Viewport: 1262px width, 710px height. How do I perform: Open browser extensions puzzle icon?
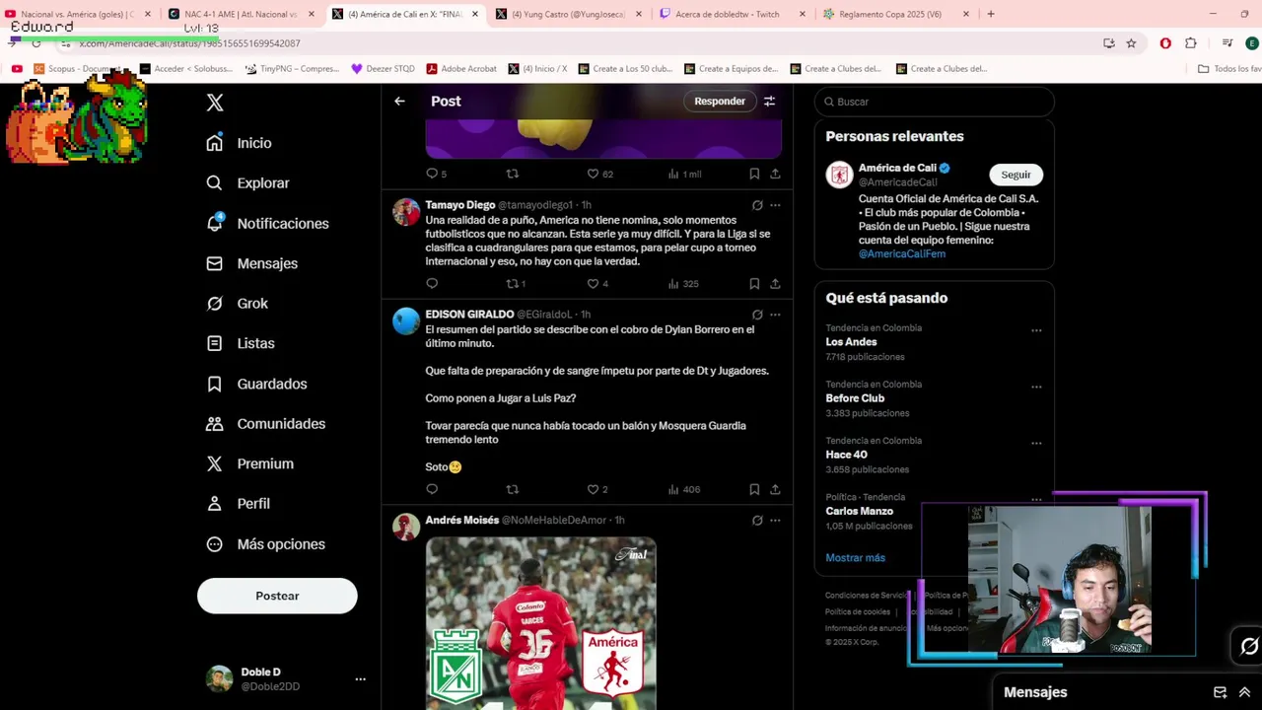coord(1191,43)
